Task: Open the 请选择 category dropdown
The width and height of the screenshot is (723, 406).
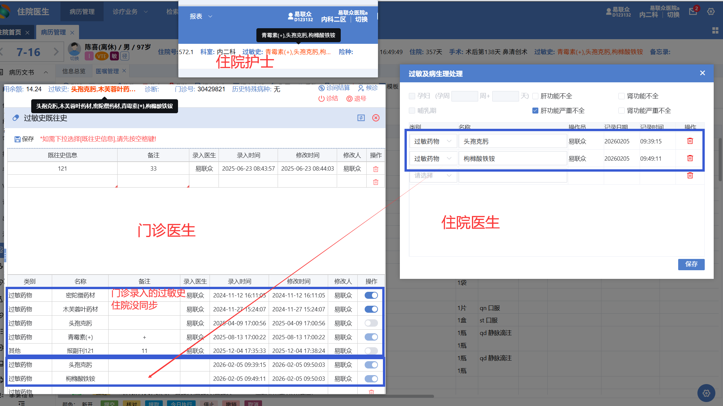Action: [433, 176]
